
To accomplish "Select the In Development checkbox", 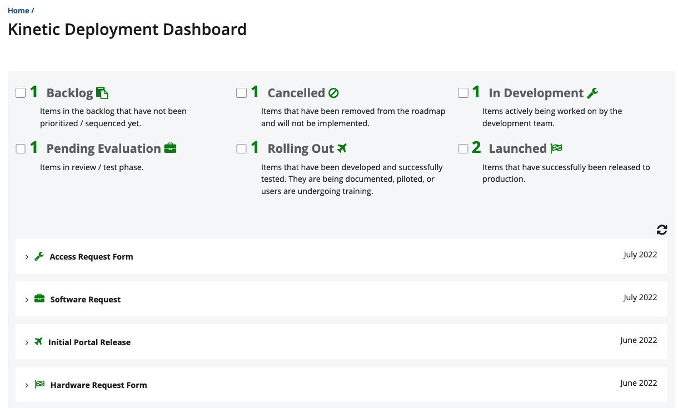I will [463, 93].
